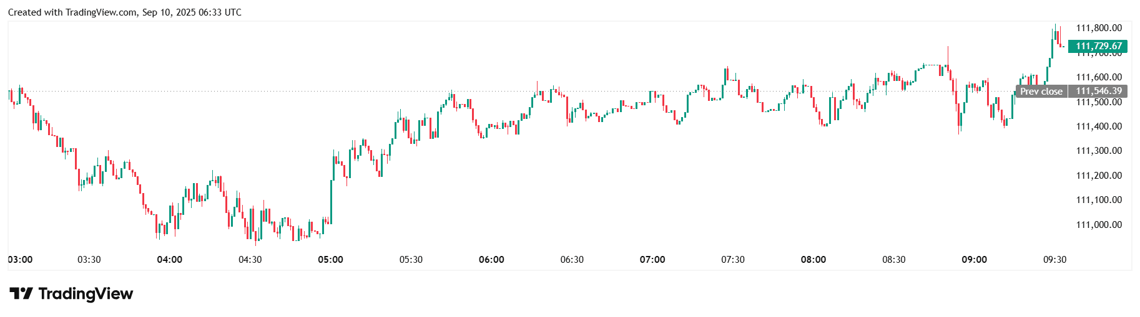Screen dimensions: 1140x317
Task: Click the 111,400.00 price axis label
Action: (x=1099, y=126)
